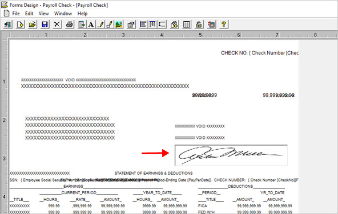Select the FED W/H deduction label

206,212
